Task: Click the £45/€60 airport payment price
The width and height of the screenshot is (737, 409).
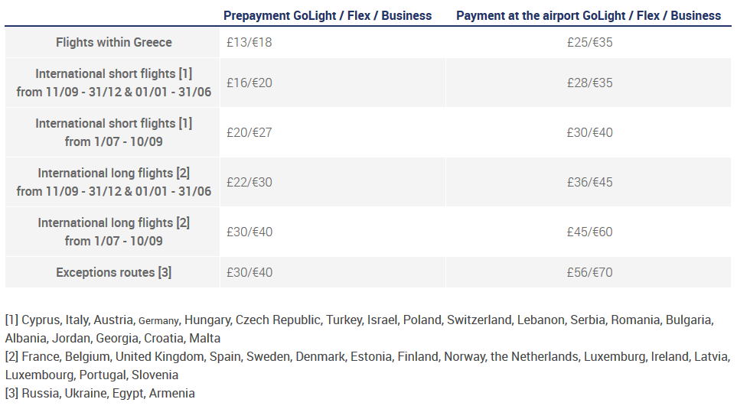Action: click(589, 232)
